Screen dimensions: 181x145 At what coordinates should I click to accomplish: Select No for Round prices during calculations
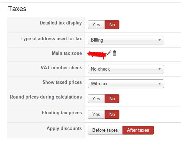(x=112, y=99)
